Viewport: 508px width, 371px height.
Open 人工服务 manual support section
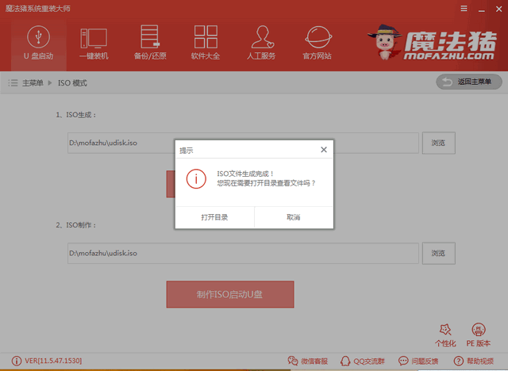coord(262,43)
